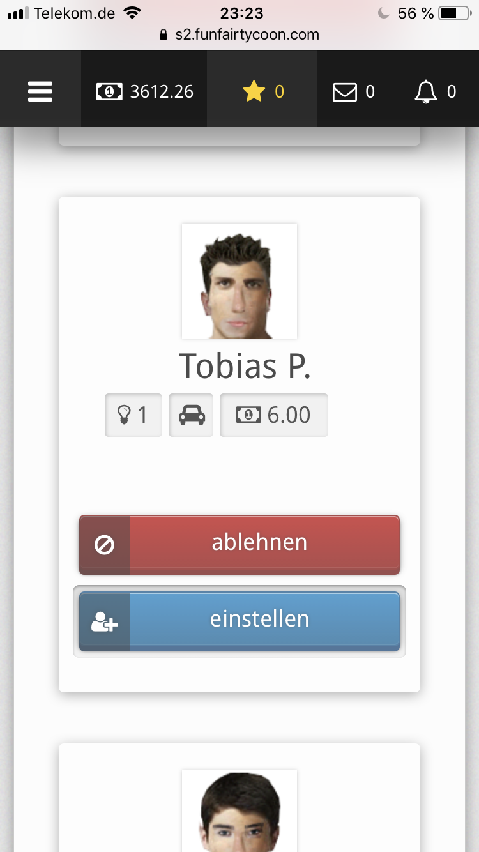This screenshot has height=852, width=479.
Task: Tap the 6.00 salary badge
Action: pos(273,415)
